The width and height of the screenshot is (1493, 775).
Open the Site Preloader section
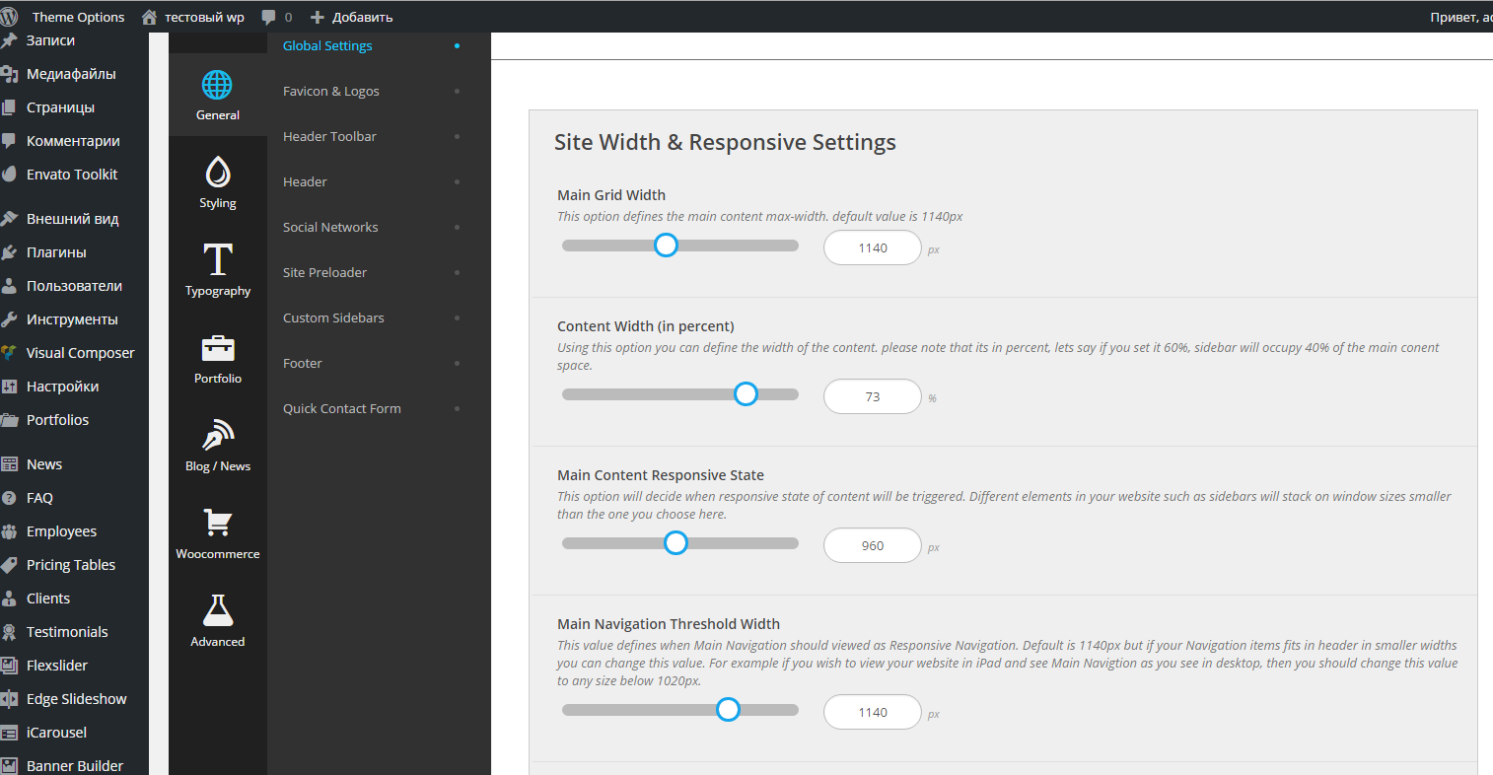pos(324,272)
